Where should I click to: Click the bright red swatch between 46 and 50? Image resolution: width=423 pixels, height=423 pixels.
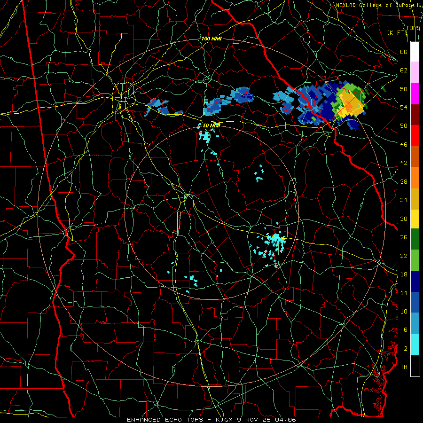coord(415,135)
